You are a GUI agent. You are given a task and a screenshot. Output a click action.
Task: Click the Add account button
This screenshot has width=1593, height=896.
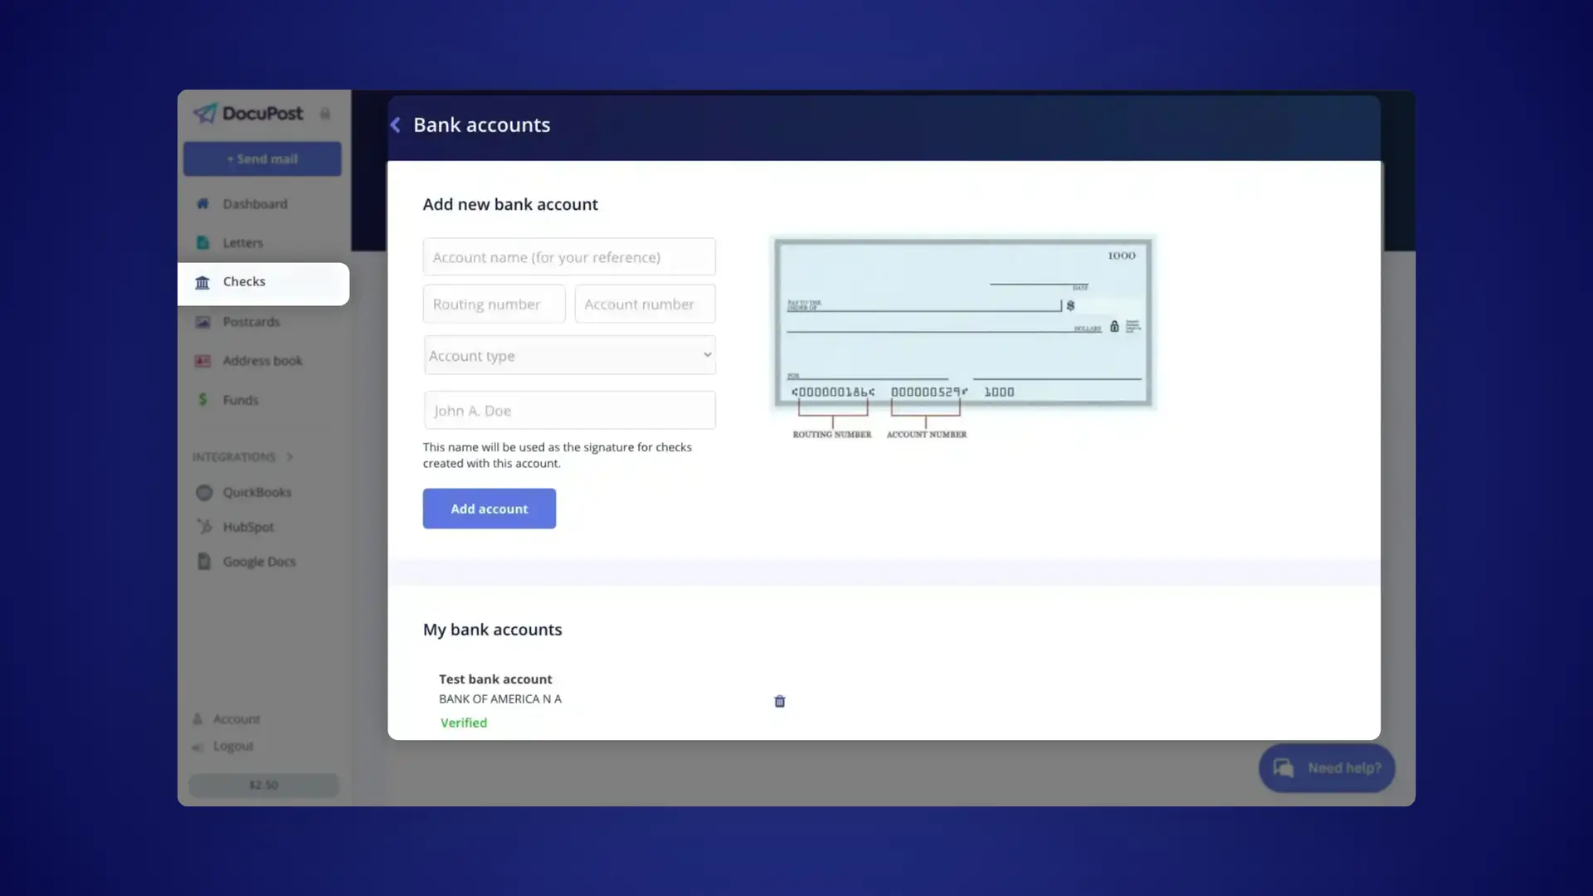(489, 508)
